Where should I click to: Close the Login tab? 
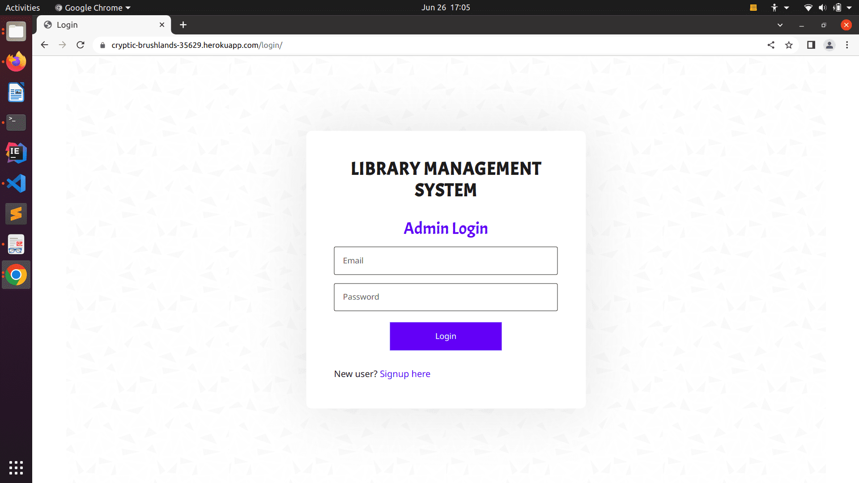pyautogui.click(x=162, y=25)
